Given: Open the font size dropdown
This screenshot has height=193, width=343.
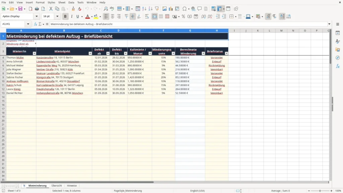Looking at the screenshot, I should (57, 16).
